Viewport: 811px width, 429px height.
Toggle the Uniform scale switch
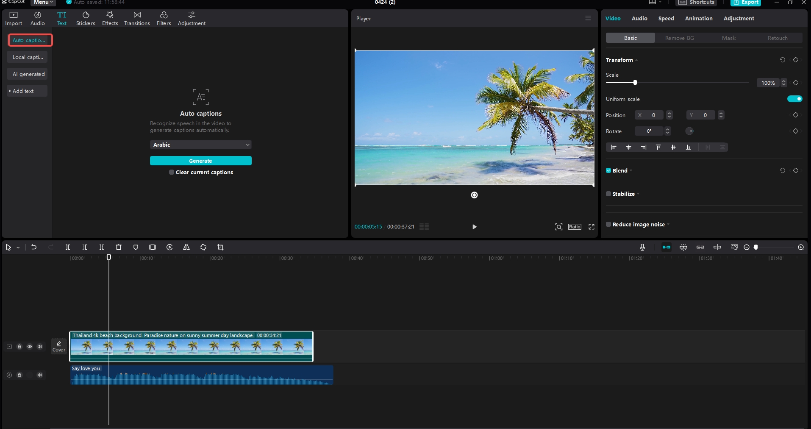pyautogui.click(x=794, y=99)
